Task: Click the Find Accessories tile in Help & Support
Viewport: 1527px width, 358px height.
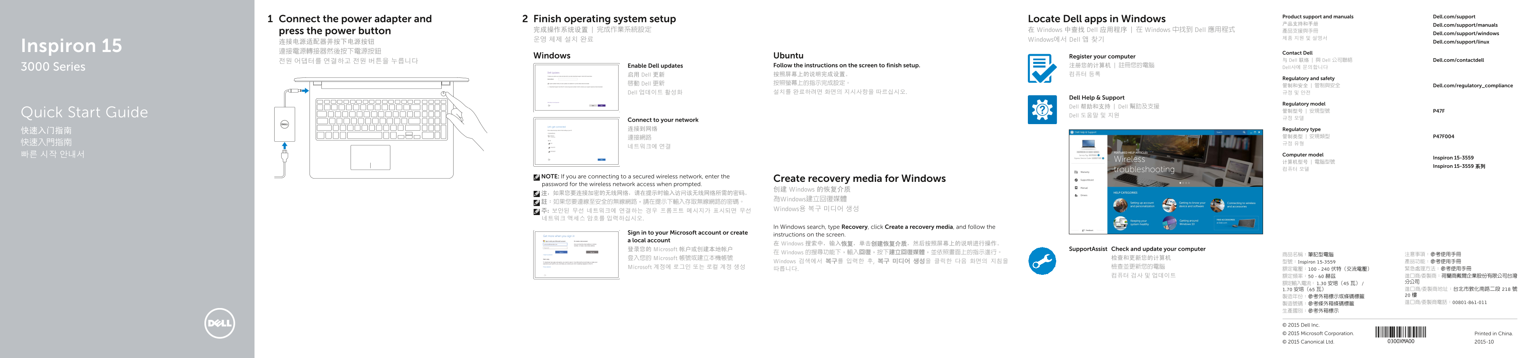Action: coord(1236,223)
